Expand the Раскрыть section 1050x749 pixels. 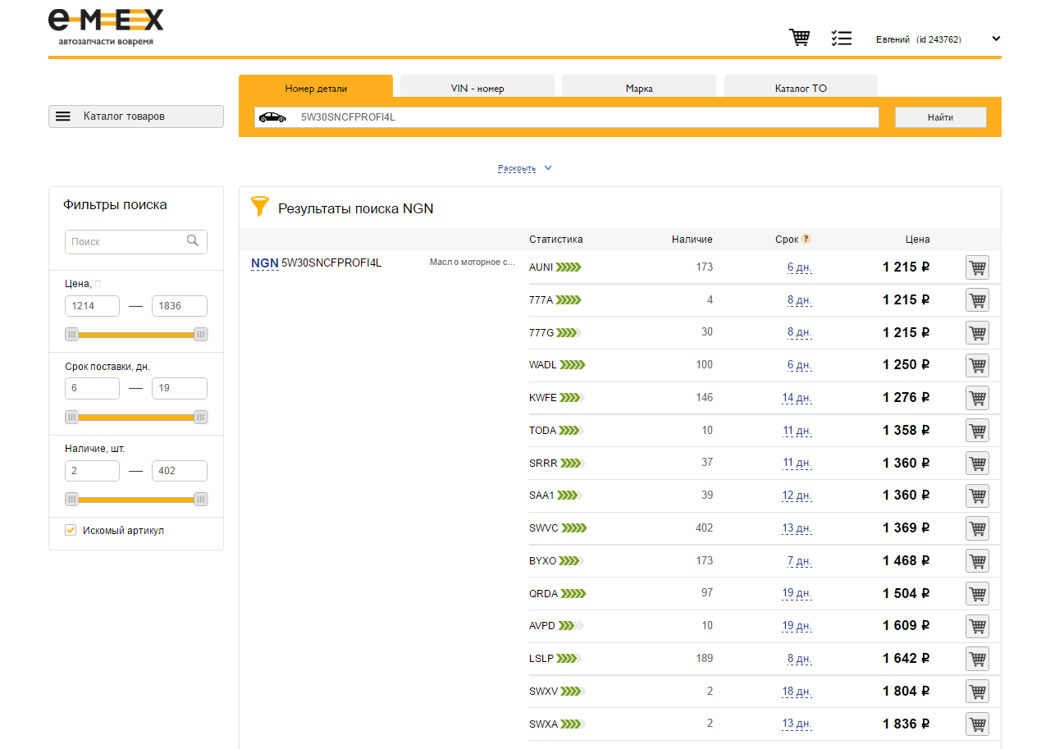pos(525,168)
